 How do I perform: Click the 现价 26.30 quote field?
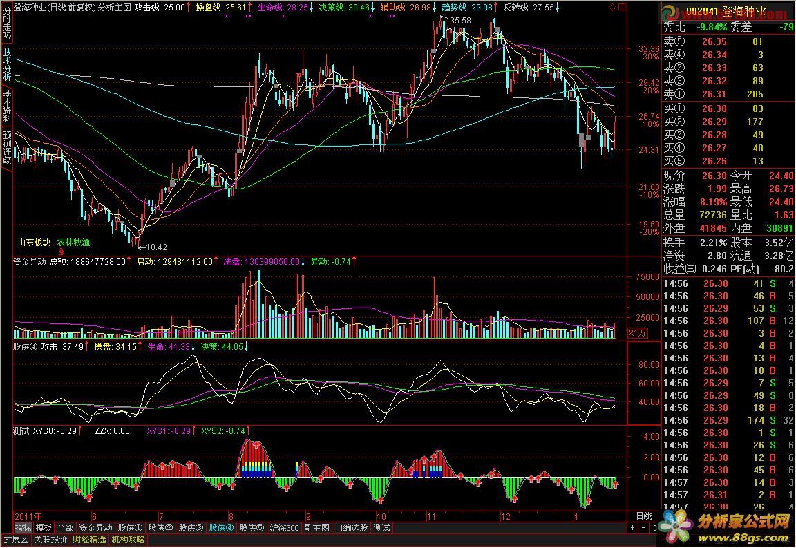coord(695,176)
